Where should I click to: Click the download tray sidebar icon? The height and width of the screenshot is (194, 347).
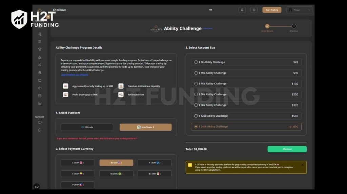40,88
